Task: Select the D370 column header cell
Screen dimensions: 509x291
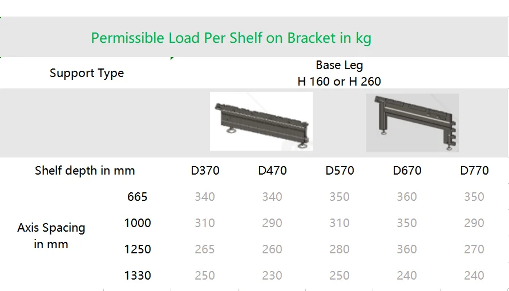Action: click(205, 171)
